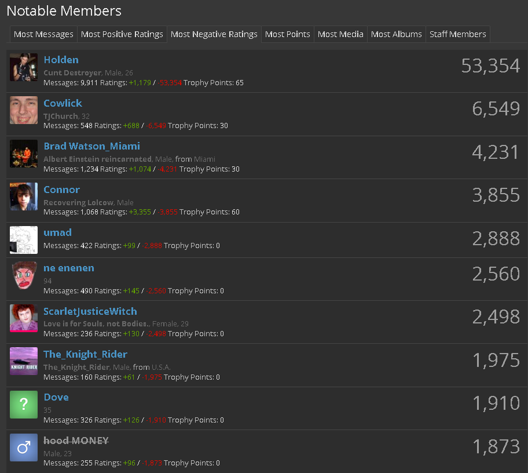The width and height of the screenshot is (528, 473).
Task: Click ne enenen's message count 490
Action: click(86, 290)
